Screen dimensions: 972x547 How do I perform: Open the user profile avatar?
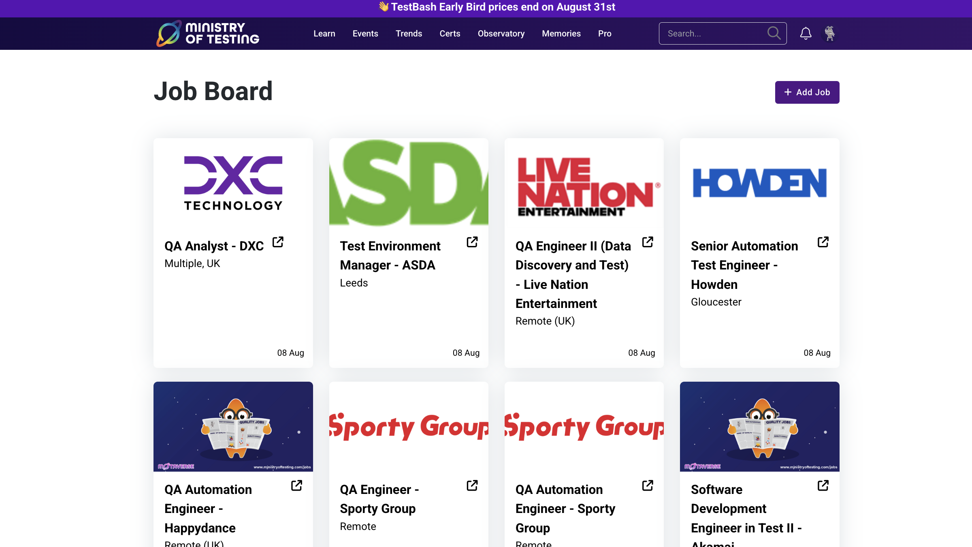(830, 33)
